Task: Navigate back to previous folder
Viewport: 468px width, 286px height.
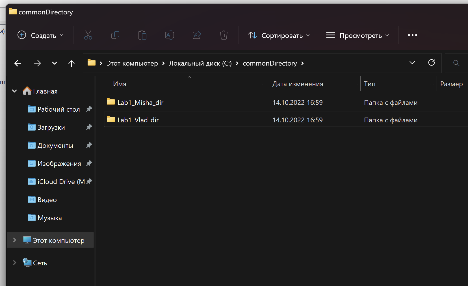Action: (18, 63)
